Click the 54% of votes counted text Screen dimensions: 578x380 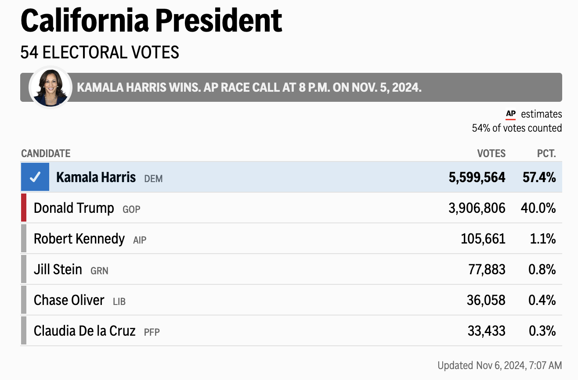click(517, 128)
